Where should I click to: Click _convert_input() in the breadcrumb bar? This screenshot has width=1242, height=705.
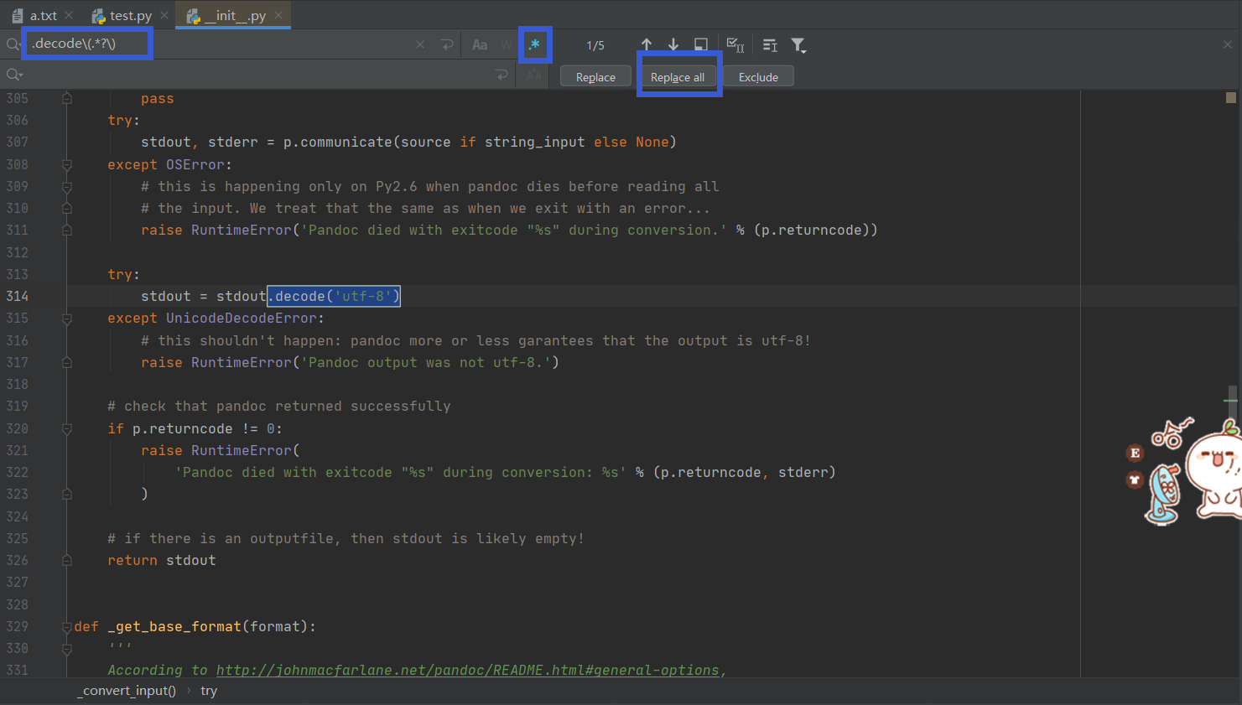click(x=127, y=691)
